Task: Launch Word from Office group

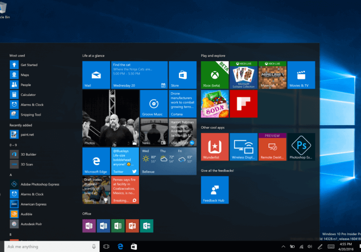Action: point(103,226)
